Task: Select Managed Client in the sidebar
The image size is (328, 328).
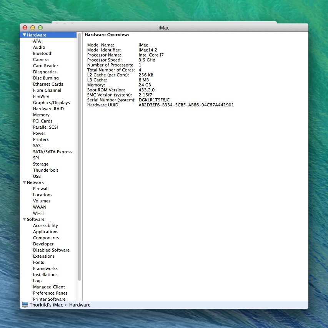Action: tap(49, 287)
